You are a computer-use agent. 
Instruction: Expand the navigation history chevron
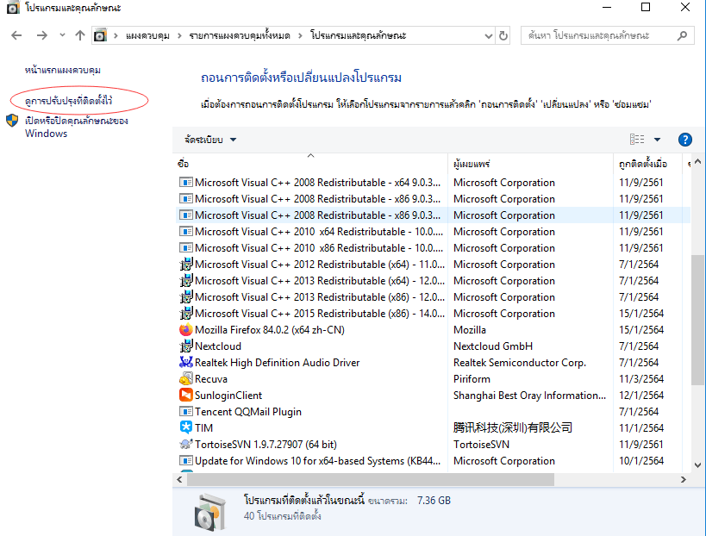click(60, 35)
